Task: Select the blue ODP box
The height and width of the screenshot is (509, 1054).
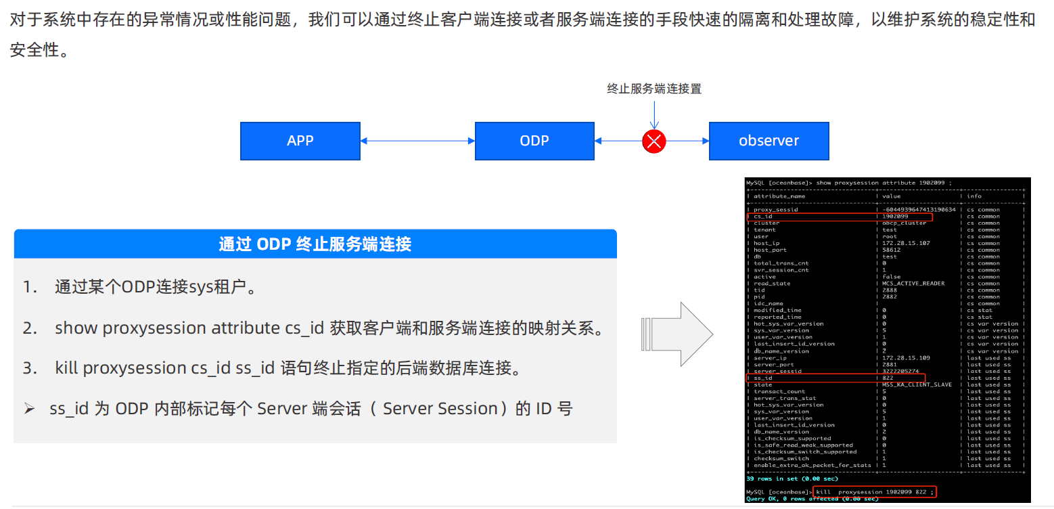Action: point(534,141)
